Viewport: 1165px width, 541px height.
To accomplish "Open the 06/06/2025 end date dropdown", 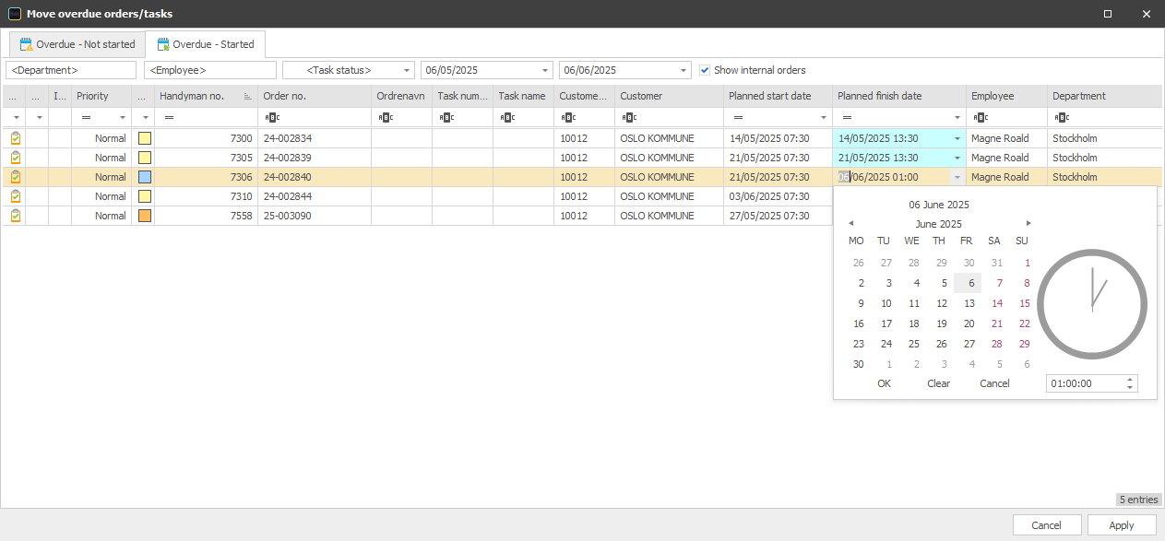I will pyautogui.click(x=683, y=70).
